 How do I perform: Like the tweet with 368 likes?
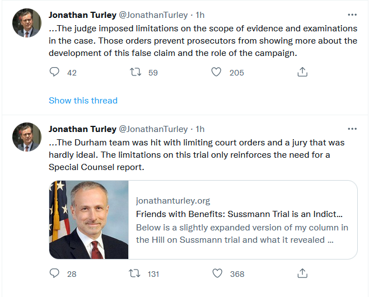coord(217,274)
